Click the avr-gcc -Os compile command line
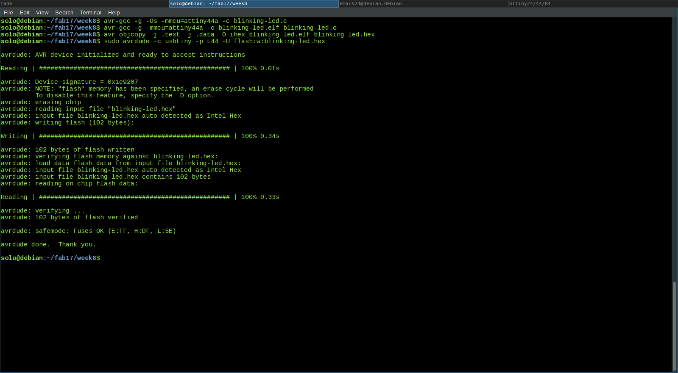This screenshot has height=373, width=678. tap(144, 21)
